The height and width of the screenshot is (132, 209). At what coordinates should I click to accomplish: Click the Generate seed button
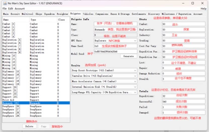(129, 56)
